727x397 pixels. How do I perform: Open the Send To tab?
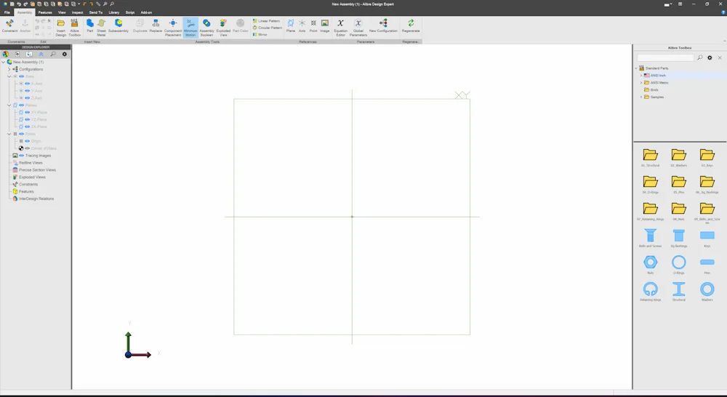point(96,12)
